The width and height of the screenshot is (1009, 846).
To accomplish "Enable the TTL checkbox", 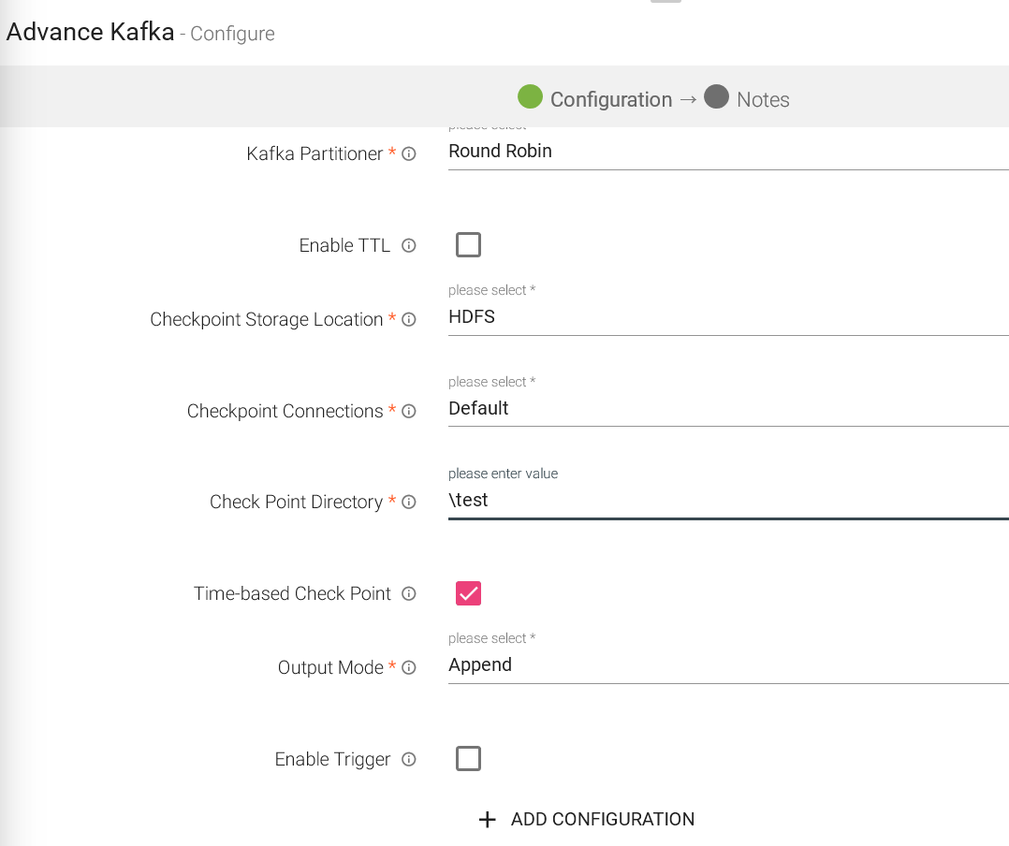I will [468, 245].
